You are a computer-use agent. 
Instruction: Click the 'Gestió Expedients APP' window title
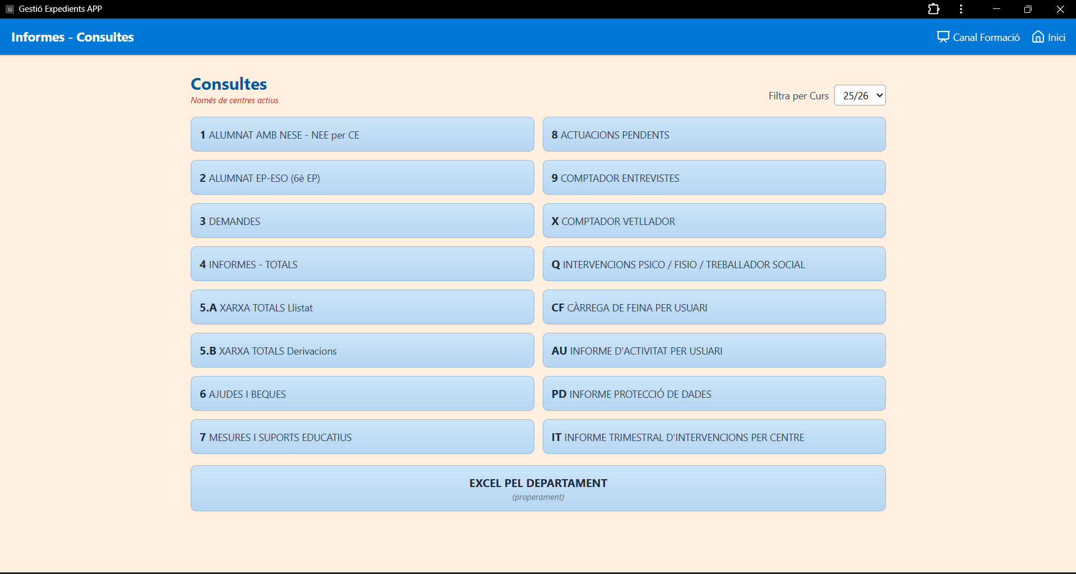[61, 9]
